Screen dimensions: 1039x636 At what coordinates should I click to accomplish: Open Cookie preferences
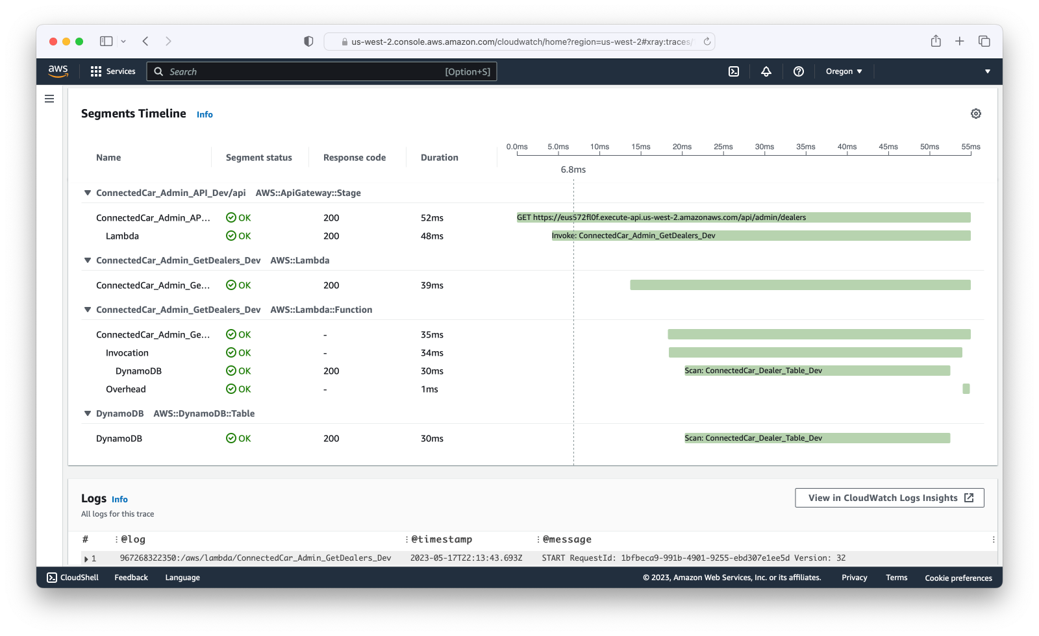tap(958, 578)
